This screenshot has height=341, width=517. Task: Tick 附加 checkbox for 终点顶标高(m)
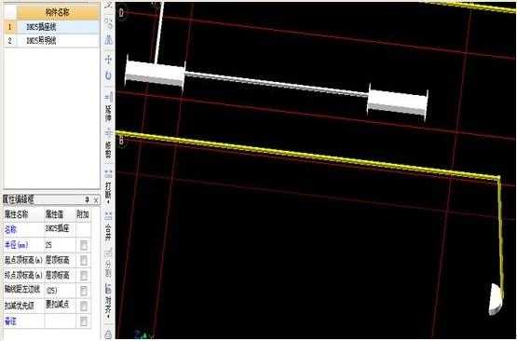(84, 276)
